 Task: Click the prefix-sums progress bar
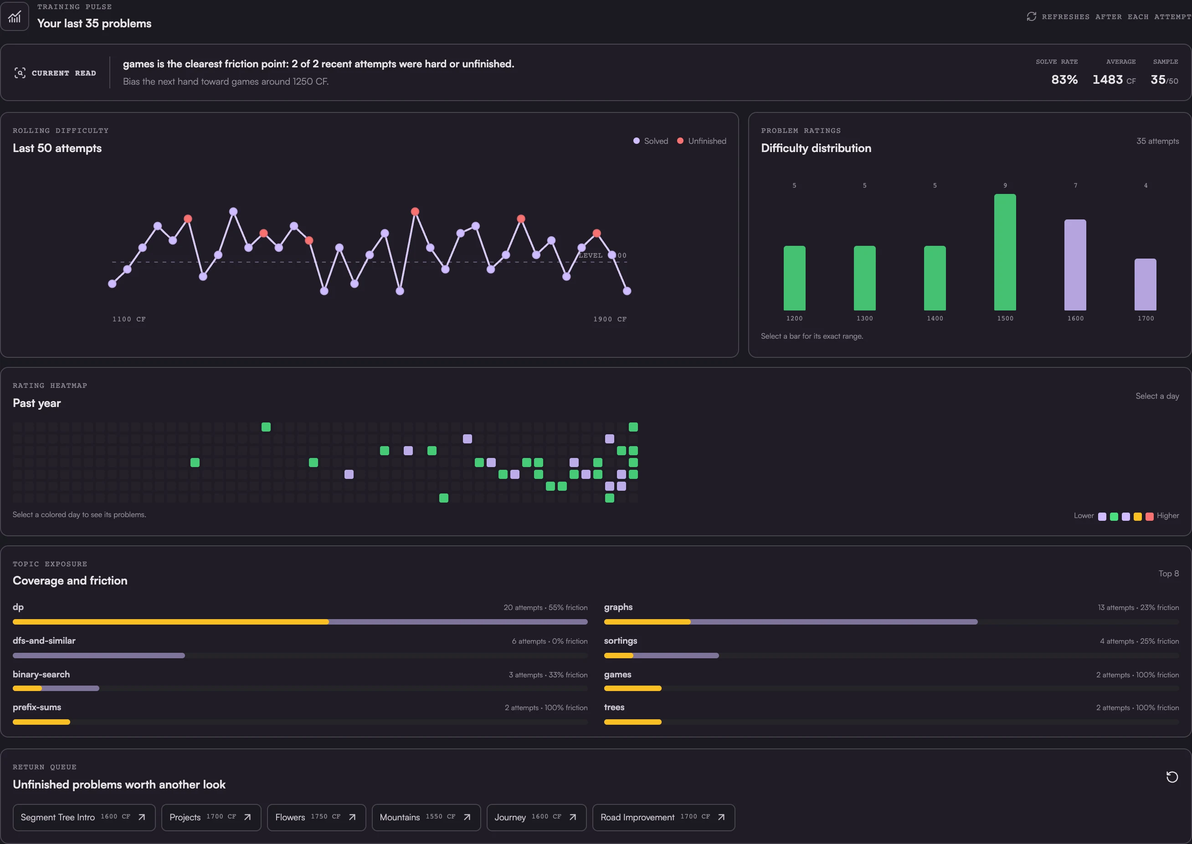click(x=300, y=722)
